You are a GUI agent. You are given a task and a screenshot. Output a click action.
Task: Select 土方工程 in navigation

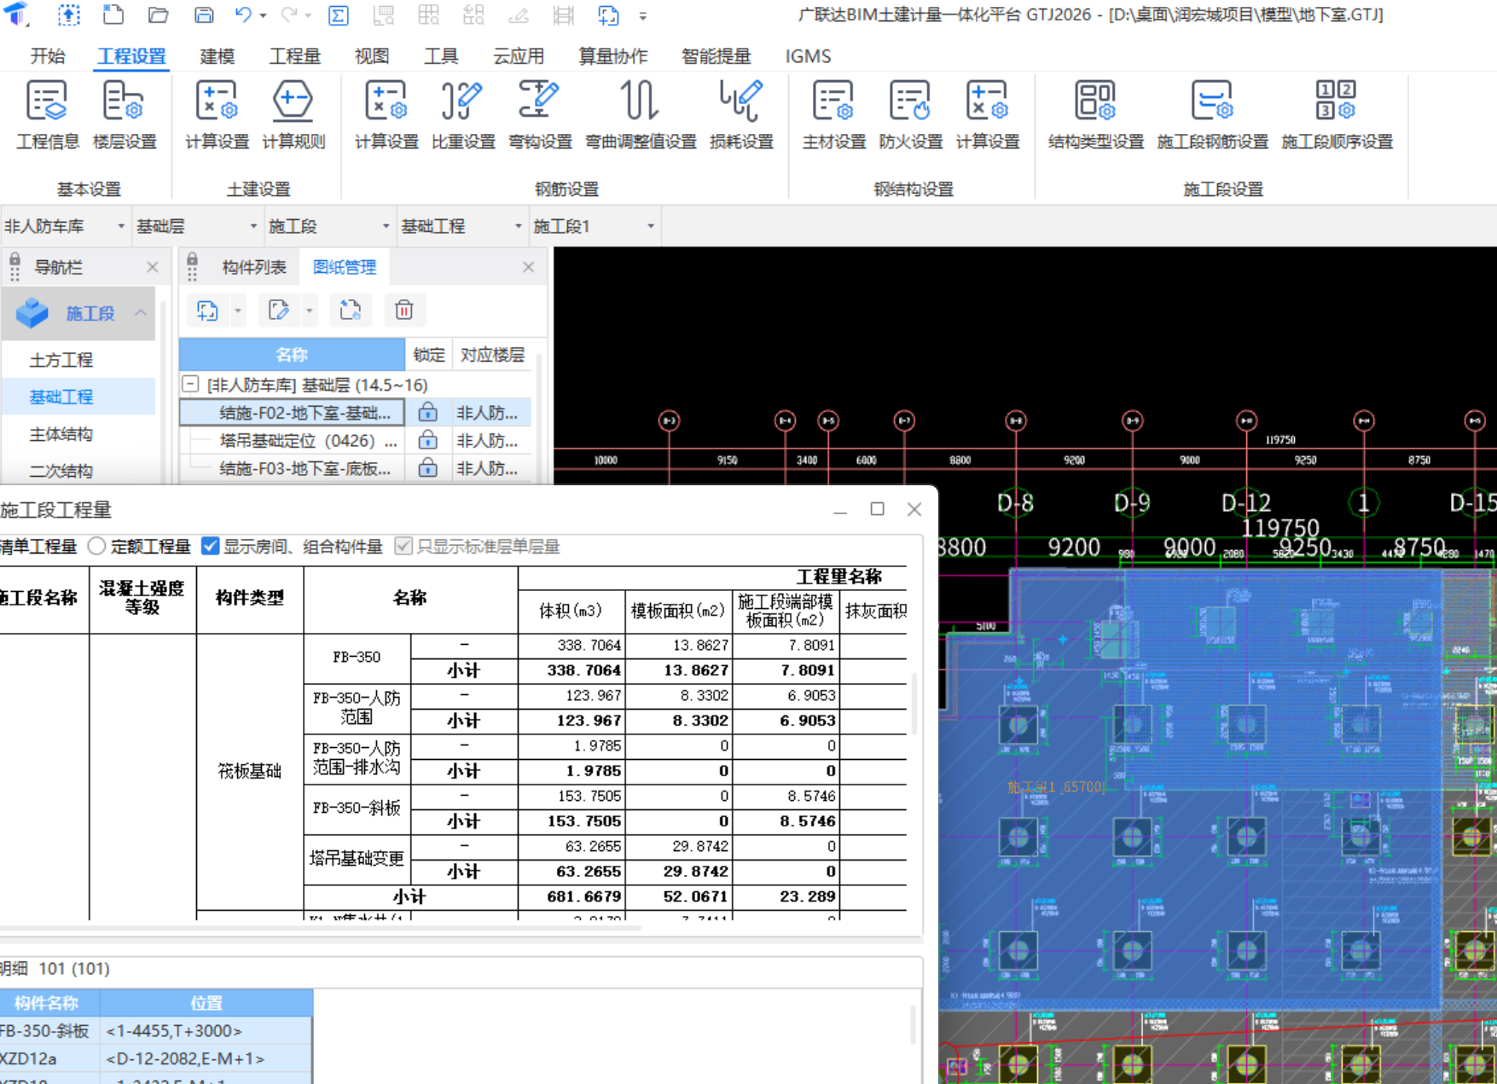tap(61, 360)
